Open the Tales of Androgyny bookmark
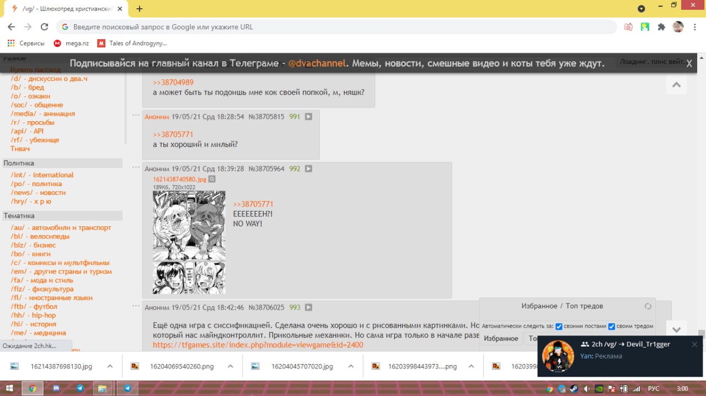706x396 pixels. (x=132, y=43)
